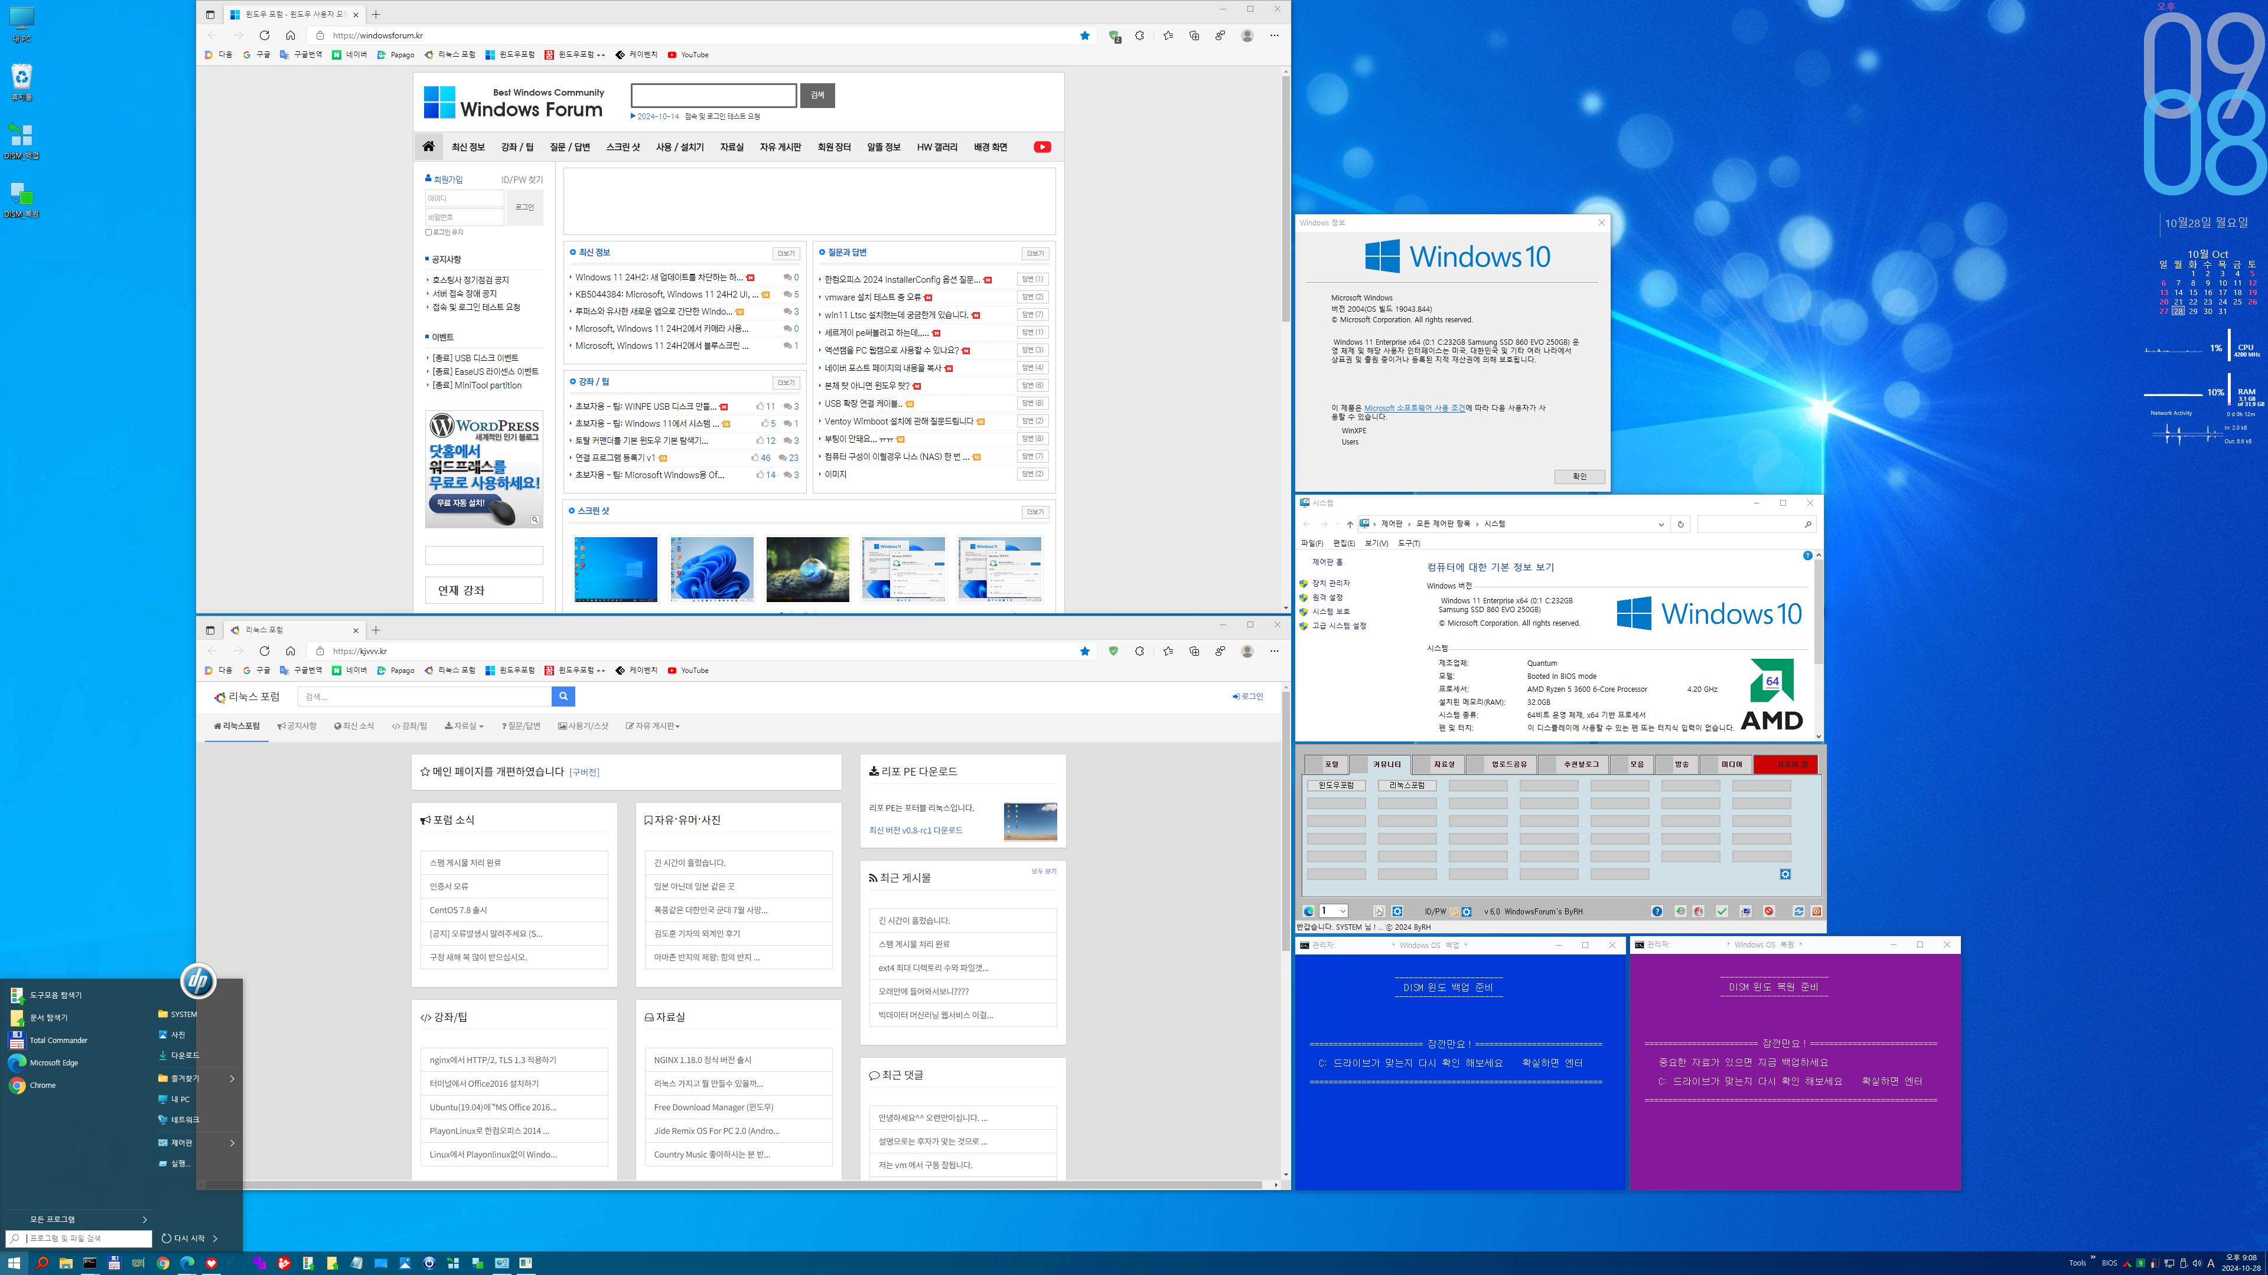Click 검색 button on Windows Forum
Screen dimensions: 2268x1275
818,95
